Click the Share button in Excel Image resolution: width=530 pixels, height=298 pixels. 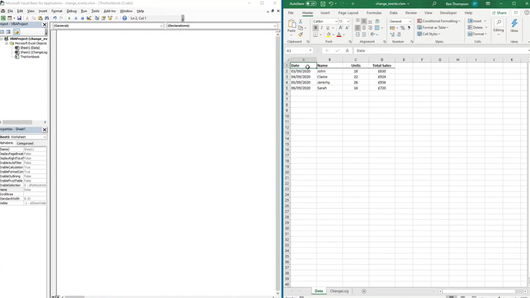499,13
